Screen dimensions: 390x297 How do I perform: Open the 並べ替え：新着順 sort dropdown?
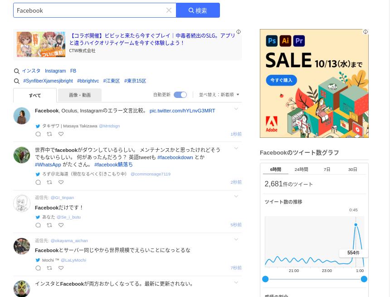[x=219, y=95]
